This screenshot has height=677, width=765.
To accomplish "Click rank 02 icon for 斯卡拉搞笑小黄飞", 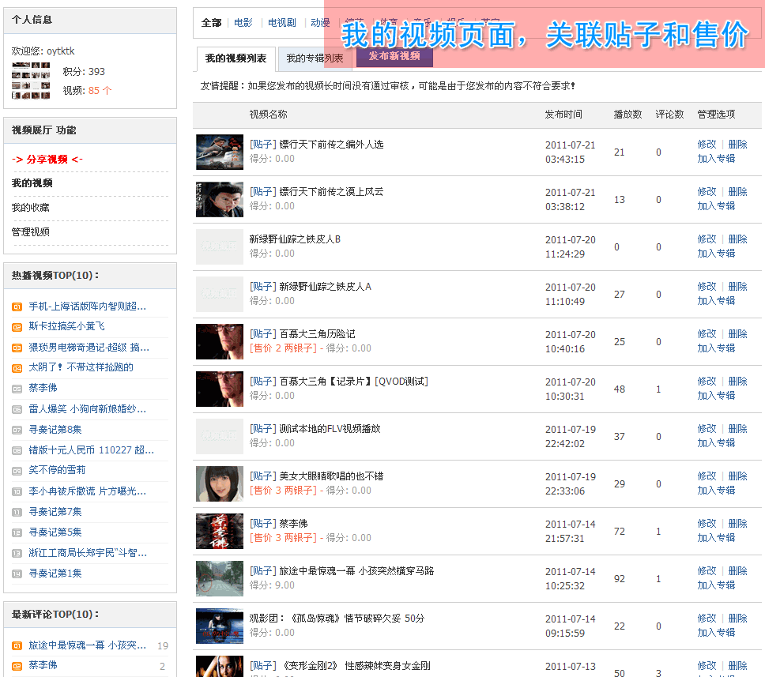I will click(17, 327).
